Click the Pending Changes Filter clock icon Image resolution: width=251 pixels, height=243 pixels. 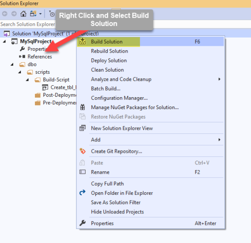click(x=52, y=14)
